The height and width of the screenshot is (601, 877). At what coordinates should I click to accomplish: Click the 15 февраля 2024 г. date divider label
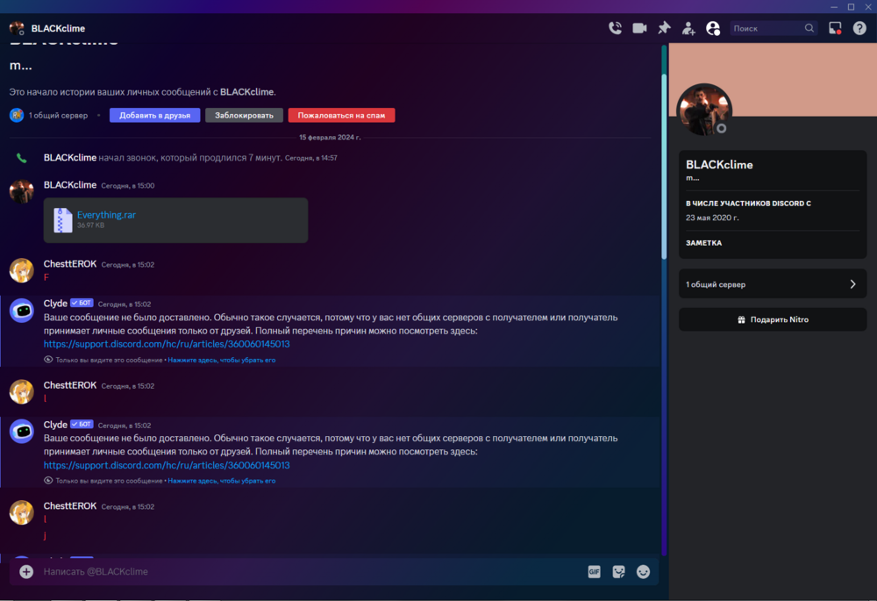pyautogui.click(x=330, y=137)
